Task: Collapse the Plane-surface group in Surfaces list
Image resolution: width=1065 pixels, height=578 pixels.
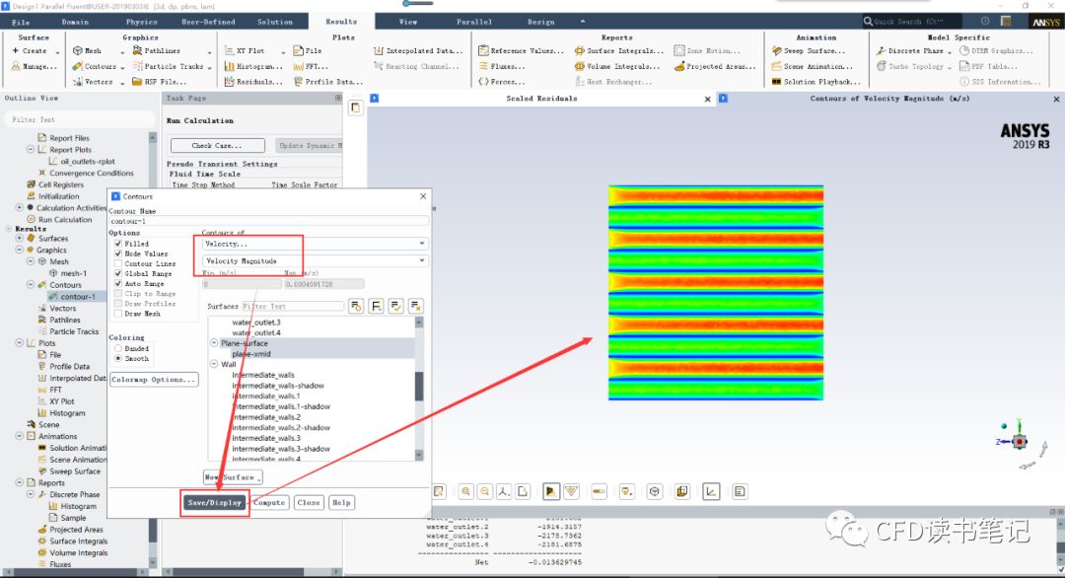Action: [214, 343]
